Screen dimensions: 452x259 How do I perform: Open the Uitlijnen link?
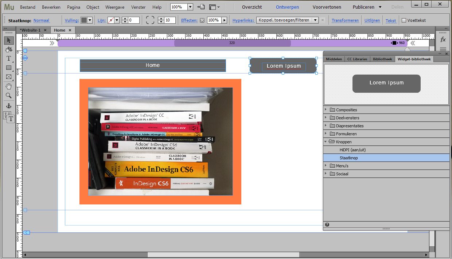point(372,20)
